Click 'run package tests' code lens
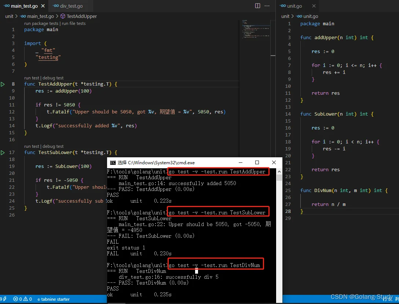The width and height of the screenshot is (399, 304). tap(41, 23)
